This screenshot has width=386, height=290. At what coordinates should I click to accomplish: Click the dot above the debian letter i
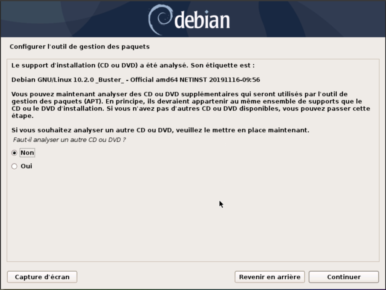tap(207, 12)
